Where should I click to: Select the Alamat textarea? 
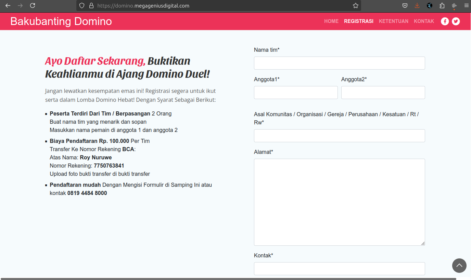tap(339, 202)
